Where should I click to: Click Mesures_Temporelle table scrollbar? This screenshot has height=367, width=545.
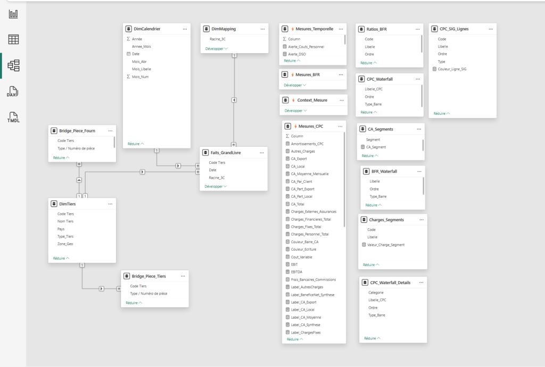click(345, 39)
